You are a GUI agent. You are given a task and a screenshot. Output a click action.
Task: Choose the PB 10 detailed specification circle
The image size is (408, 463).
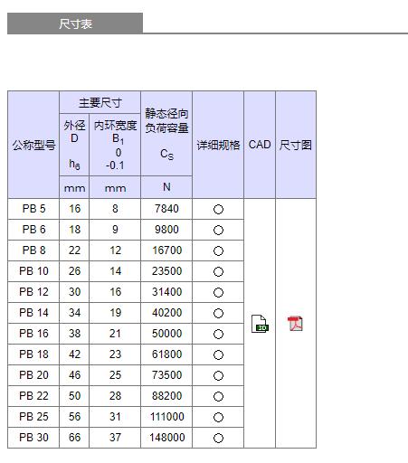[218, 271]
